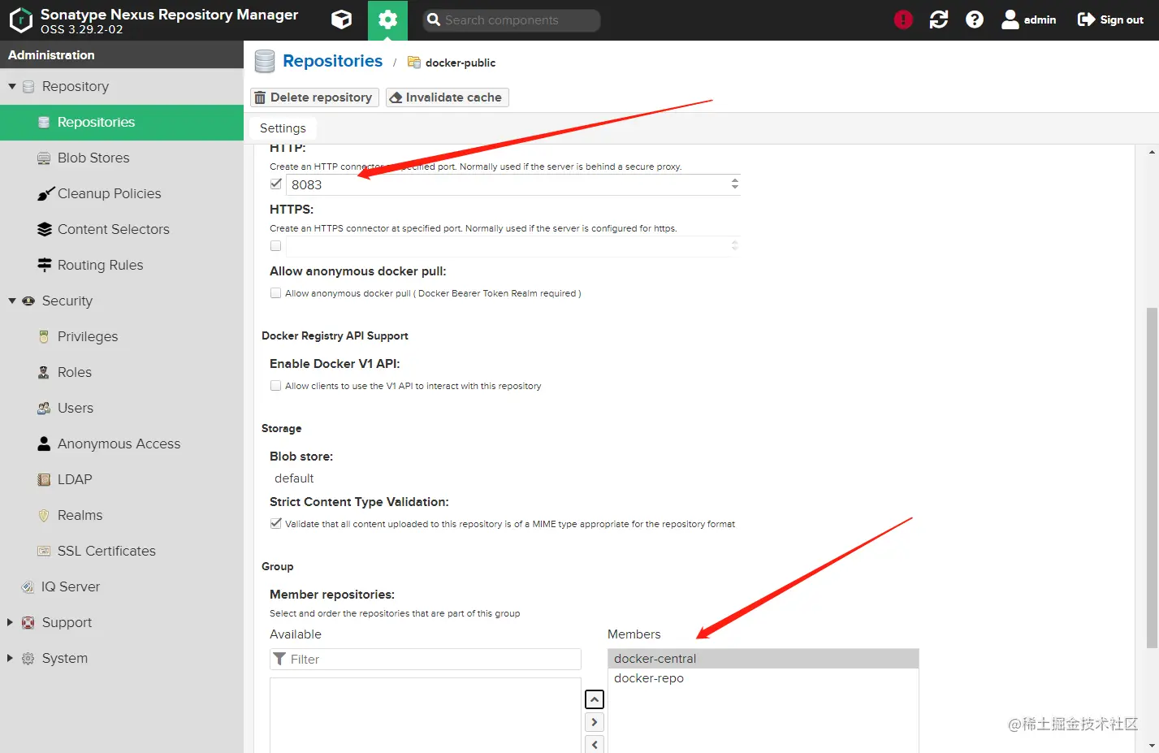Click the LDAP book icon
The width and height of the screenshot is (1159, 753).
tap(44, 479)
